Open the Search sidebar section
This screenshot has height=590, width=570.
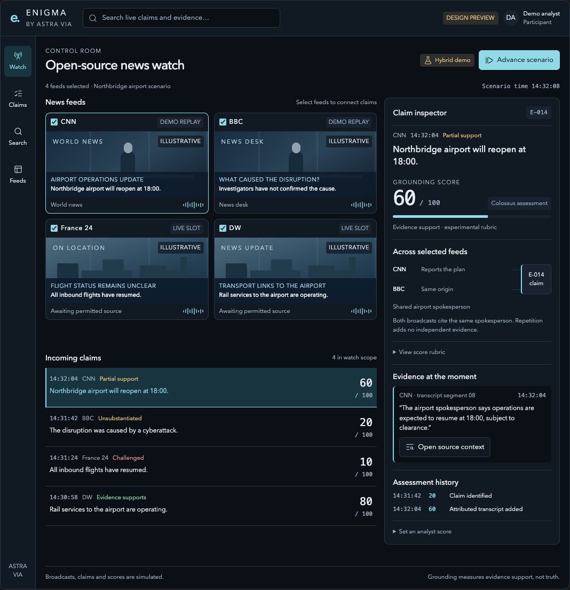18,137
